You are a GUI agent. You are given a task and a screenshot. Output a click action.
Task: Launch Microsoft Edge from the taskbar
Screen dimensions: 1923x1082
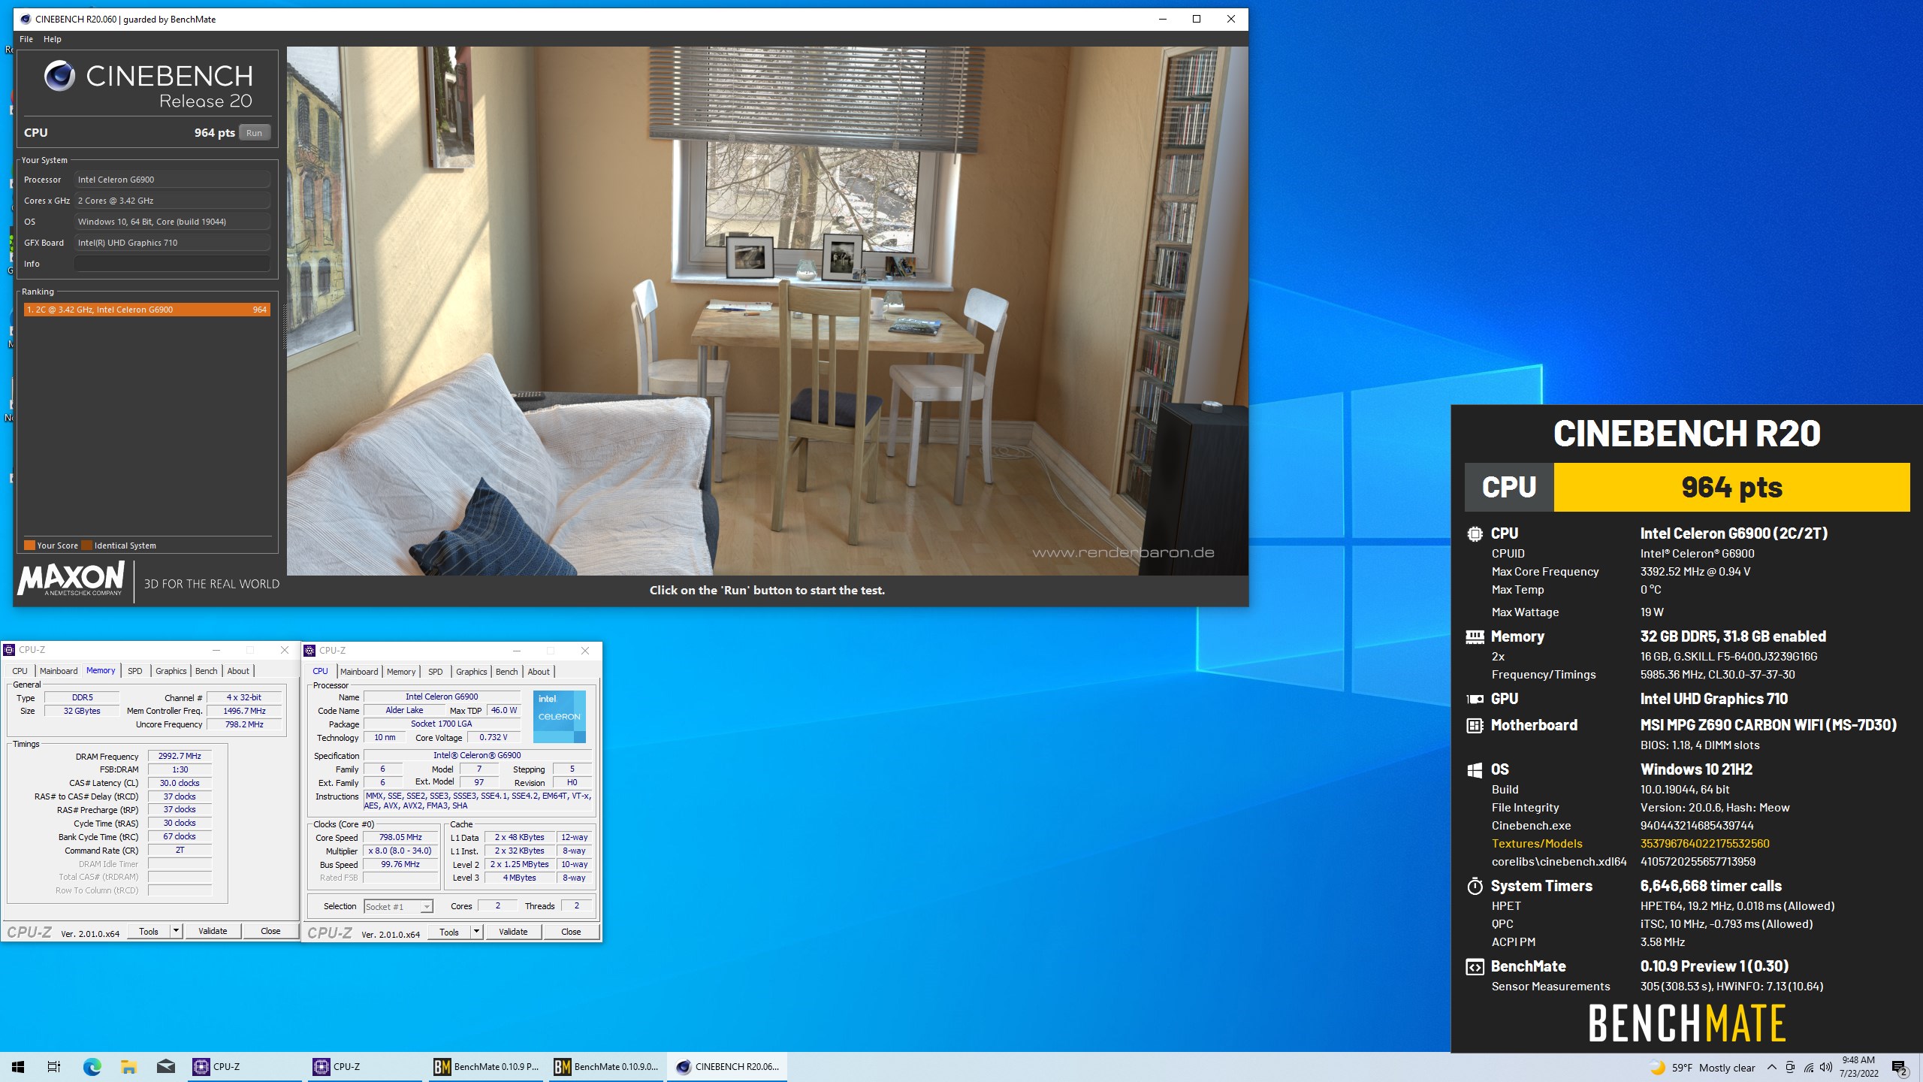[92, 1067]
